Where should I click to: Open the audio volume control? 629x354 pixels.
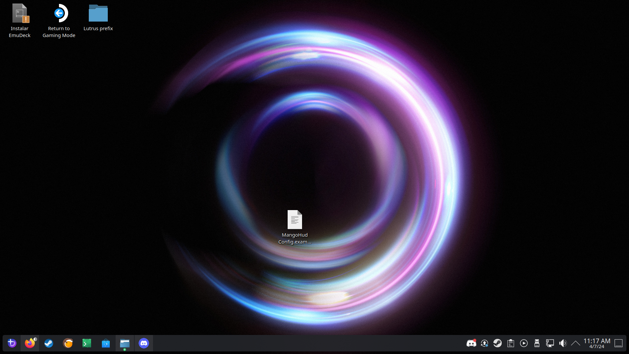click(563, 343)
